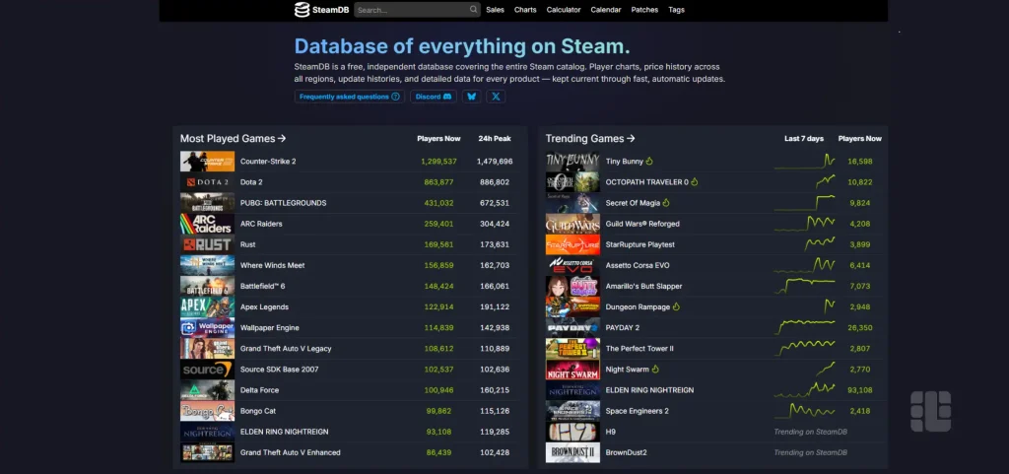
Task: Click the Tiny Bunny 7-day sparkline chart
Action: [x=804, y=161]
